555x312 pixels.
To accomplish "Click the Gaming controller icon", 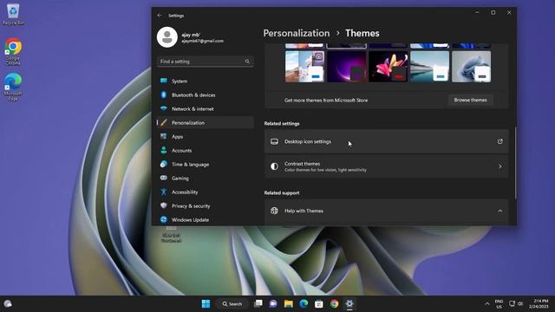I will 164,178.
